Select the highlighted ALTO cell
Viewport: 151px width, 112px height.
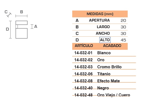click(105, 40)
